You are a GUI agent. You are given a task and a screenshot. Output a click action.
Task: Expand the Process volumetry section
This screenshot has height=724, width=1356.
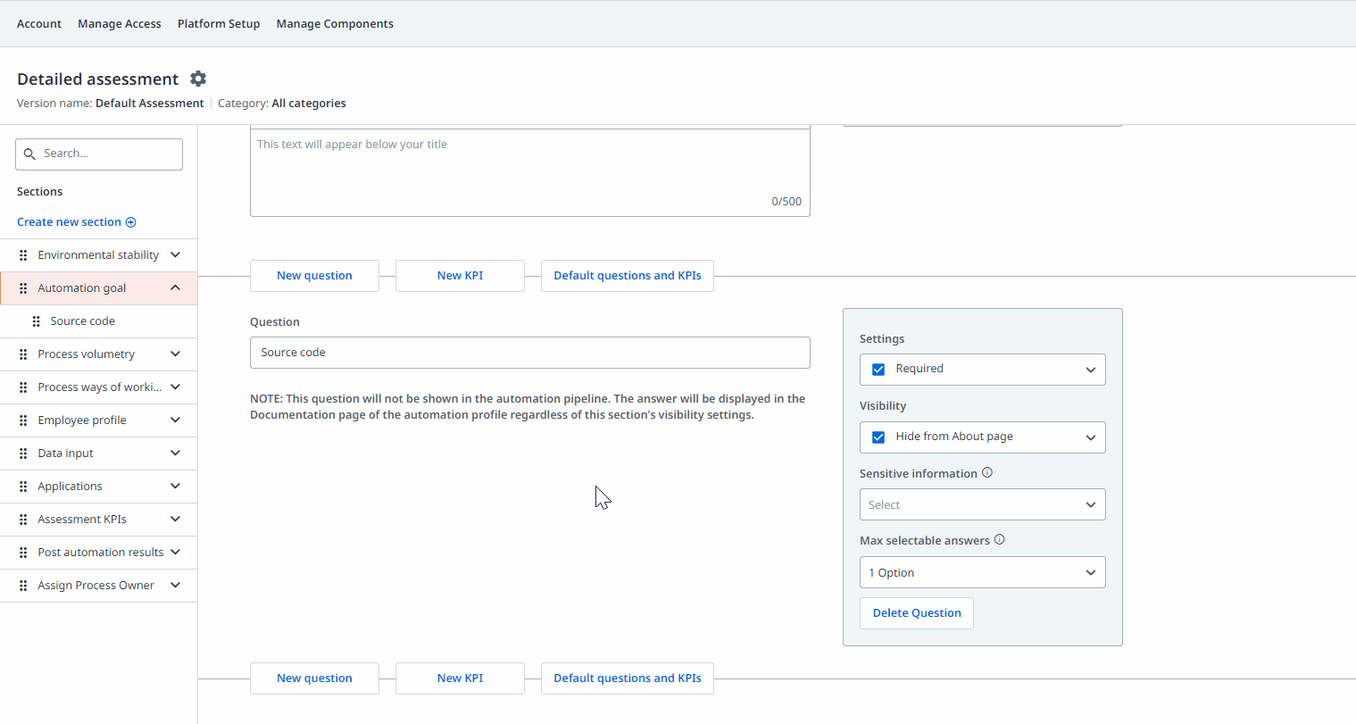tap(175, 354)
